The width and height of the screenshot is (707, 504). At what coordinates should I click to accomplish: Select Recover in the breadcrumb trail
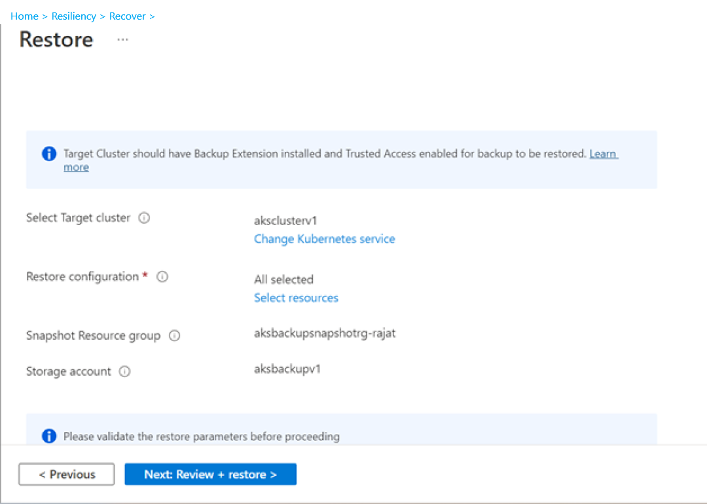click(128, 16)
